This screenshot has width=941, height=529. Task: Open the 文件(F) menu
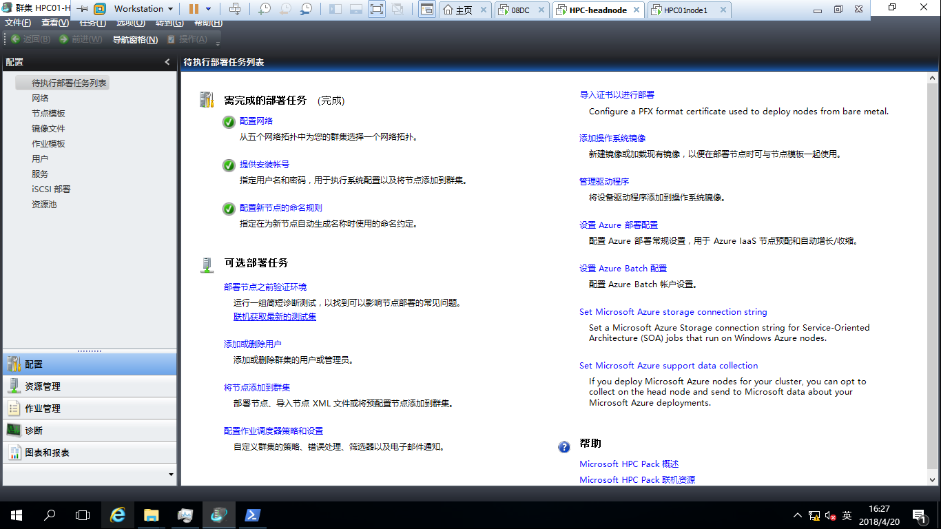coord(18,23)
